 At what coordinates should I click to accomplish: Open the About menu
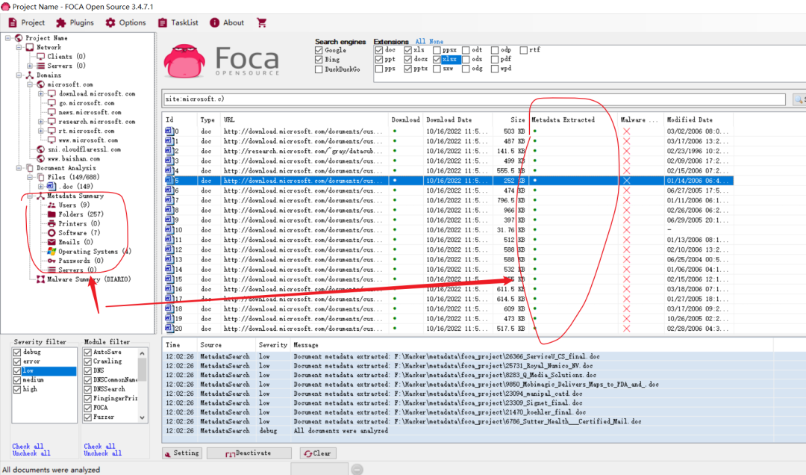[227, 22]
